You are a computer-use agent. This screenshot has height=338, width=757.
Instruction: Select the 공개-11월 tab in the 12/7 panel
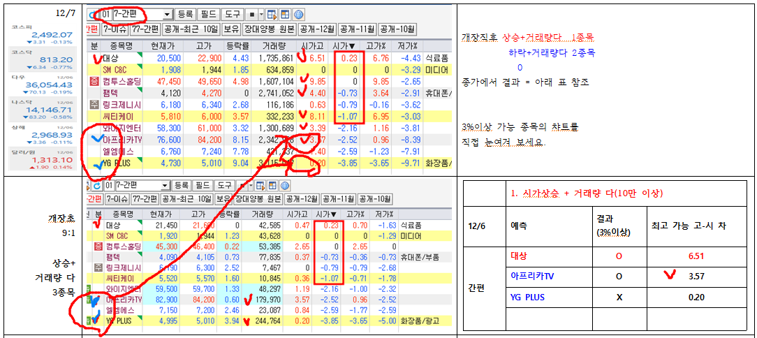click(x=358, y=29)
